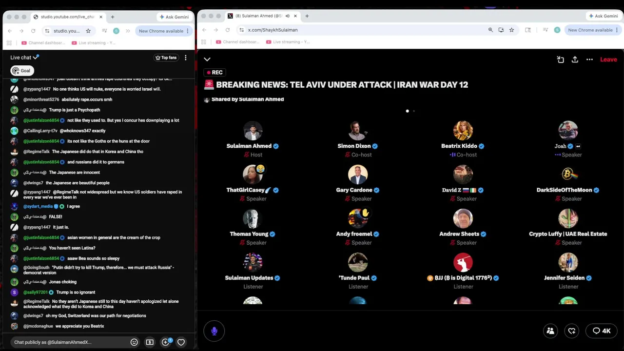
Task: Bookmark the YouTube studio page star
Action: (88, 31)
